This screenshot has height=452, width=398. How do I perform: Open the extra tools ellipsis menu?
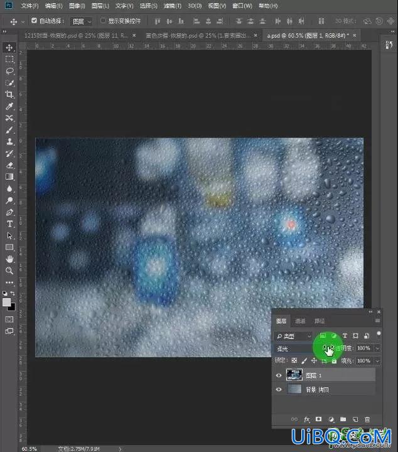[9, 282]
